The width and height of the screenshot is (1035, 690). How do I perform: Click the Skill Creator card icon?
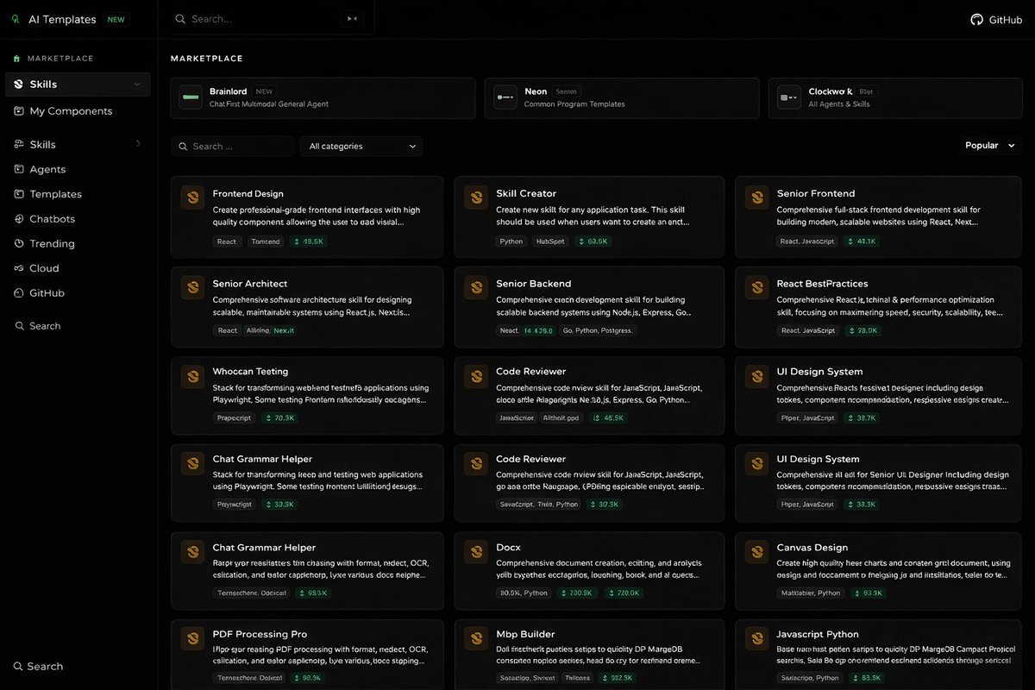[x=475, y=198]
